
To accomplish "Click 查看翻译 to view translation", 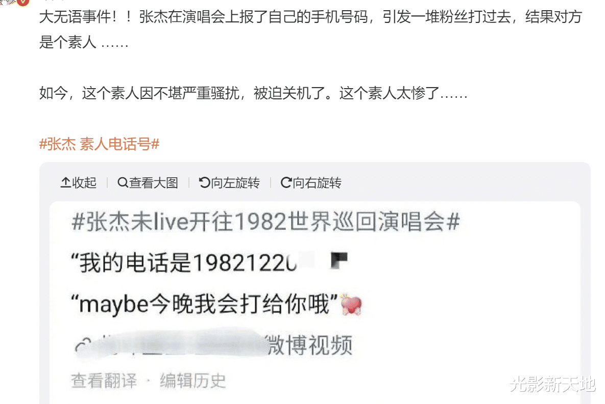I will (x=104, y=381).
